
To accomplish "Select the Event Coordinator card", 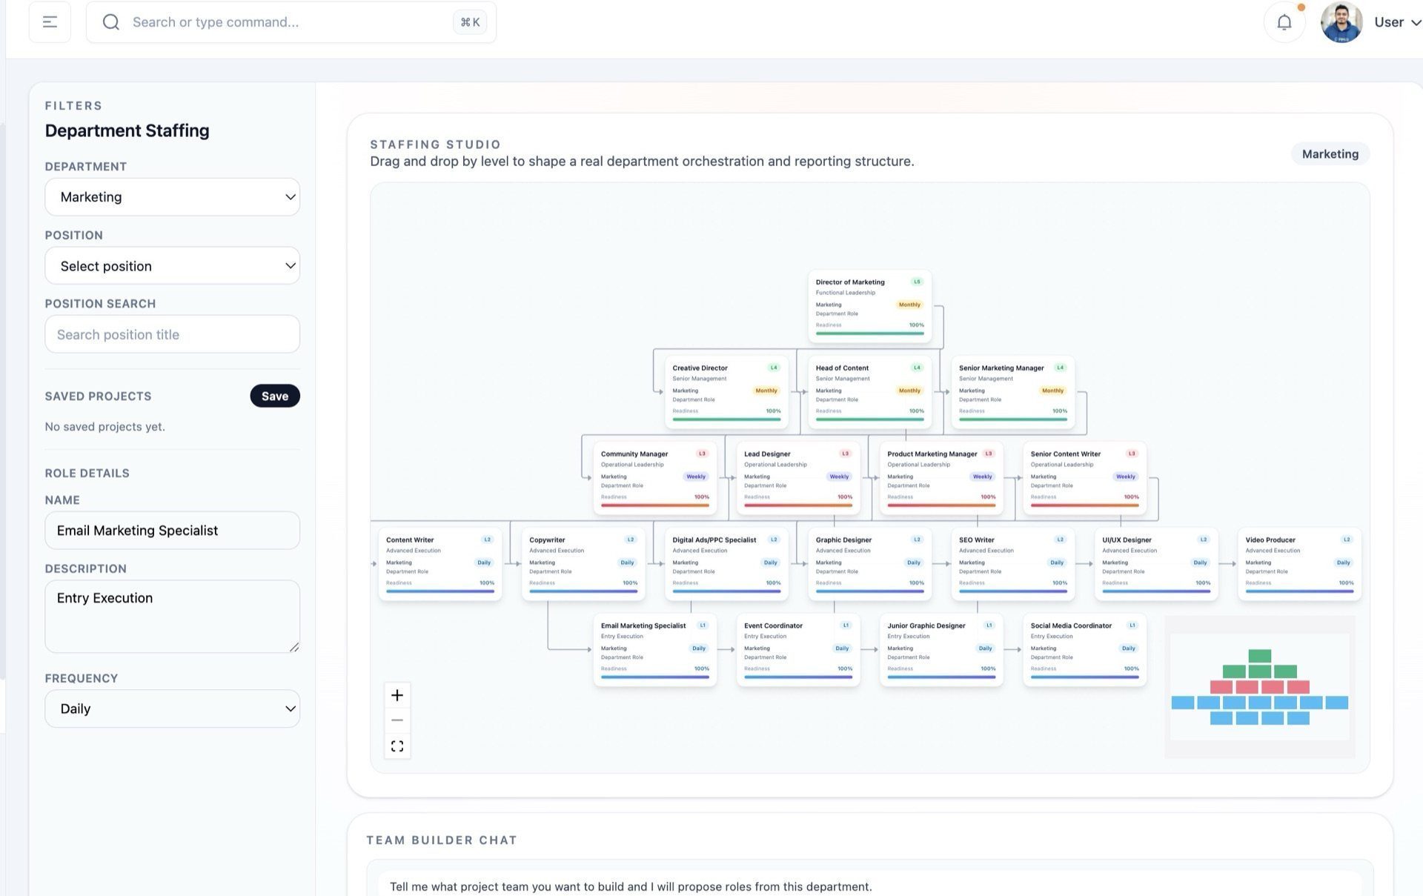I will point(798,651).
